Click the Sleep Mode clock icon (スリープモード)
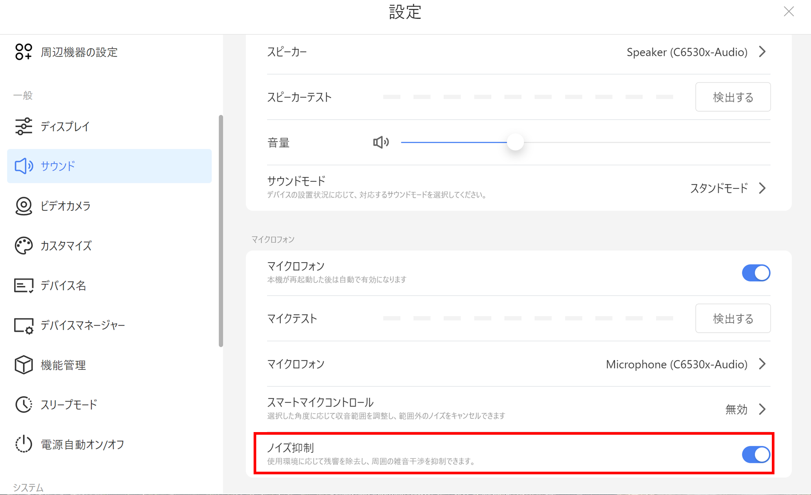 tap(23, 405)
